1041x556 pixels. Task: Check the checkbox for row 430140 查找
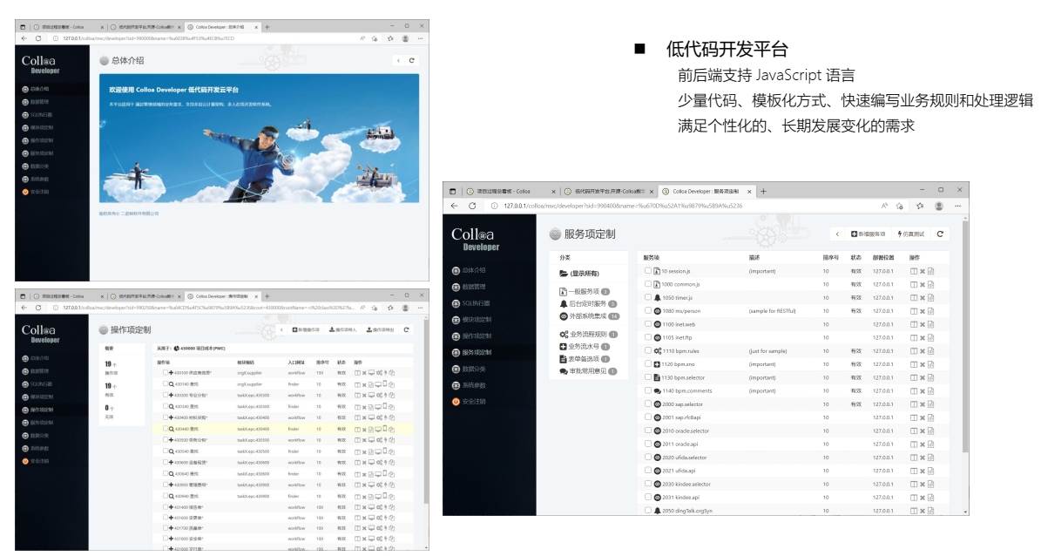point(165,383)
